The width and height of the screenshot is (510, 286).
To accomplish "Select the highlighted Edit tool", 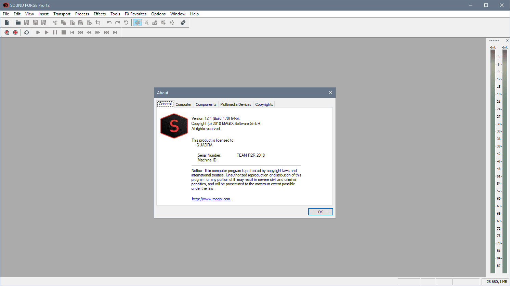I will 138,23.
